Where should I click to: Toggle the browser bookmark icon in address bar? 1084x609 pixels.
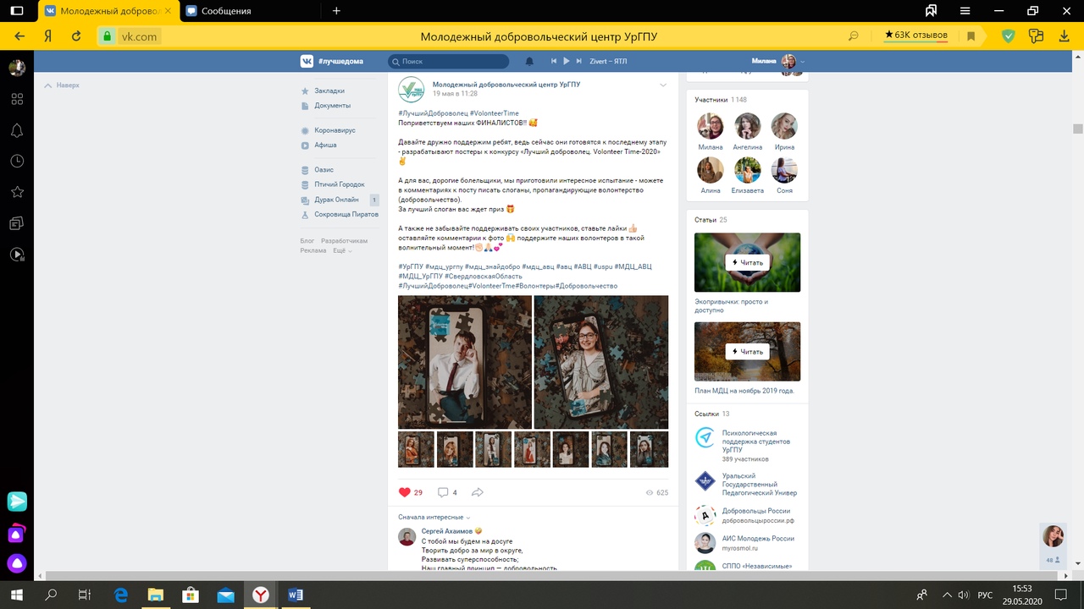tap(971, 36)
